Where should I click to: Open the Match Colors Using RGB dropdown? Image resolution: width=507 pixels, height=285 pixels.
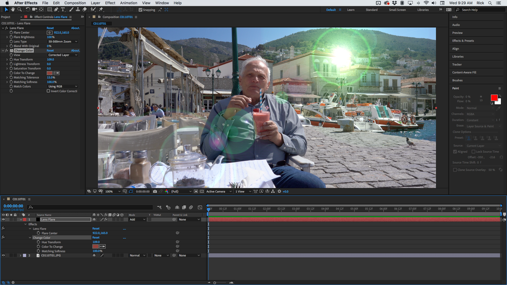point(62,87)
